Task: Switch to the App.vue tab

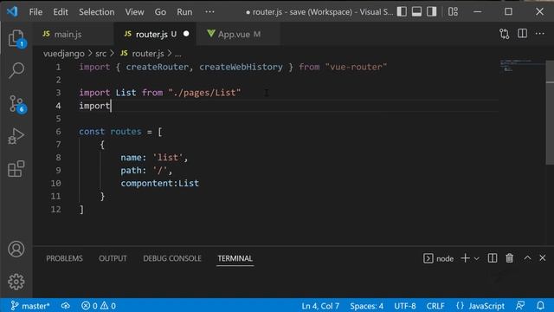Action: (x=238, y=34)
